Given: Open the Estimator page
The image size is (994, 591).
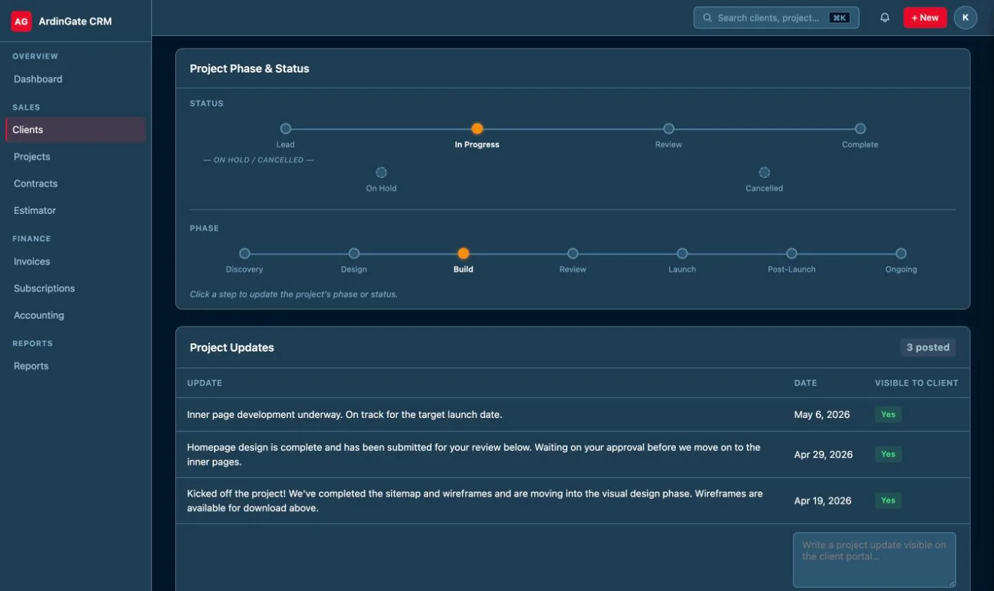Looking at the screenshot, I should pyautogui.click(x=76, y=210).
